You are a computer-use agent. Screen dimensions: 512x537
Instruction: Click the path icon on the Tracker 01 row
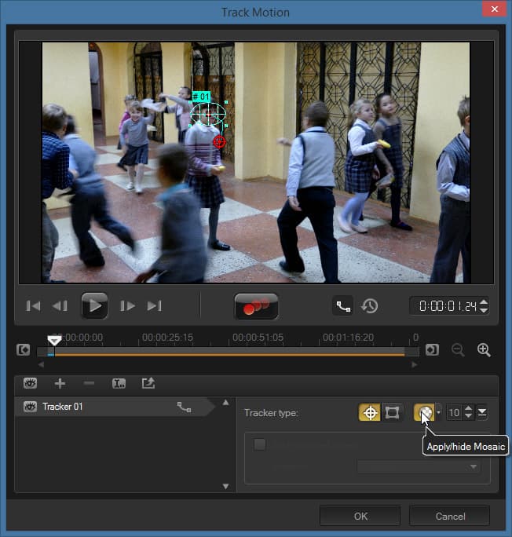tap(185, 407)
